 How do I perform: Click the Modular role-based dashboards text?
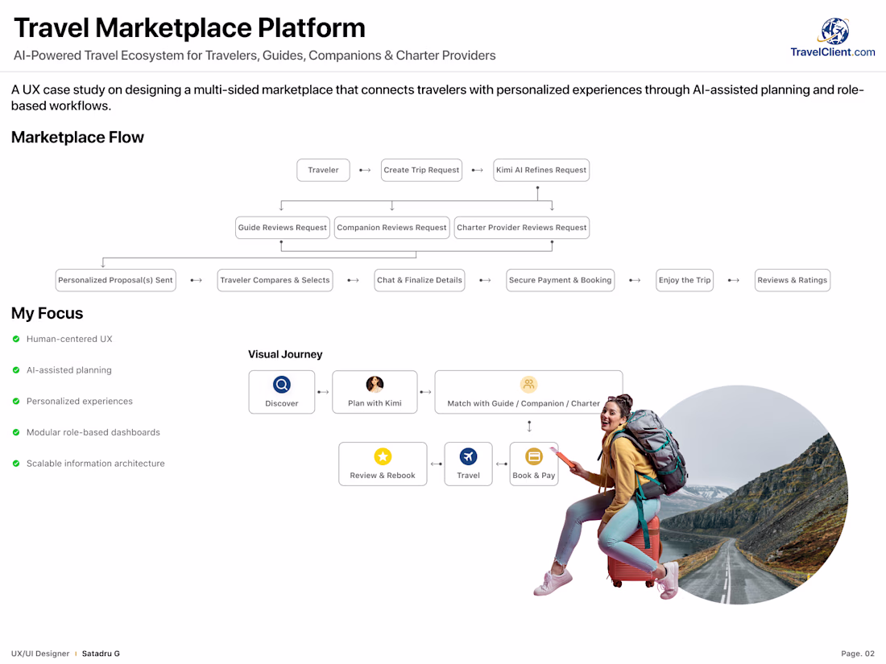(x=93, y=432)
